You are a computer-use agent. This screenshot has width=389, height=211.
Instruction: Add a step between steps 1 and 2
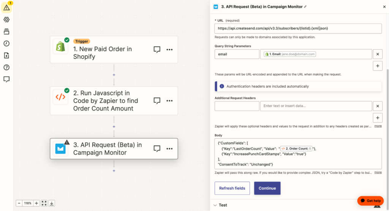point(114,75)
